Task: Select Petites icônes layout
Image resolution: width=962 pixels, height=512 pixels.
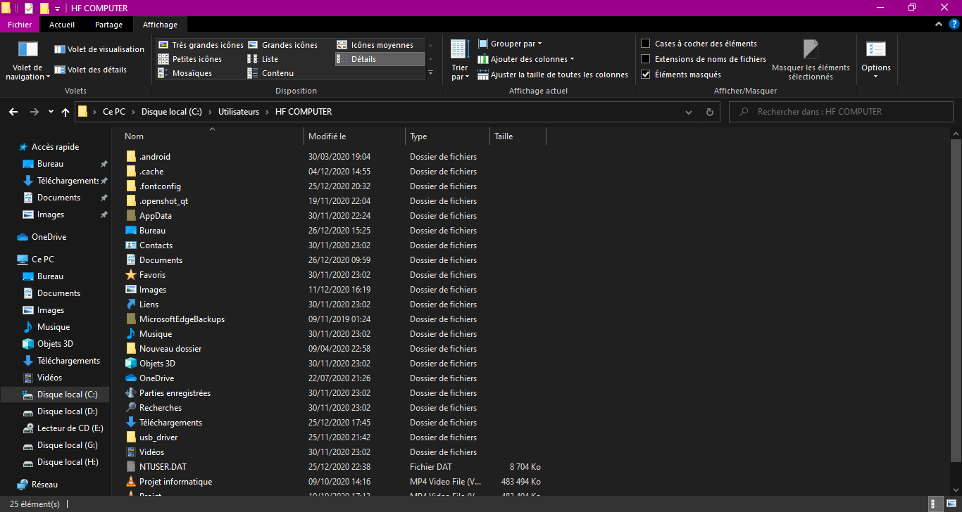Action: [190, 59]
